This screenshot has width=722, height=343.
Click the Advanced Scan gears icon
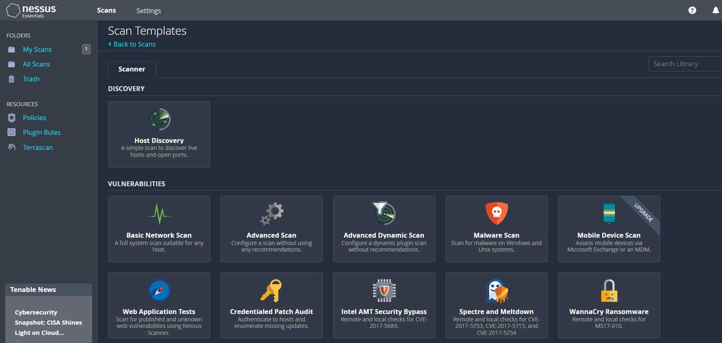tap(272, 214)
